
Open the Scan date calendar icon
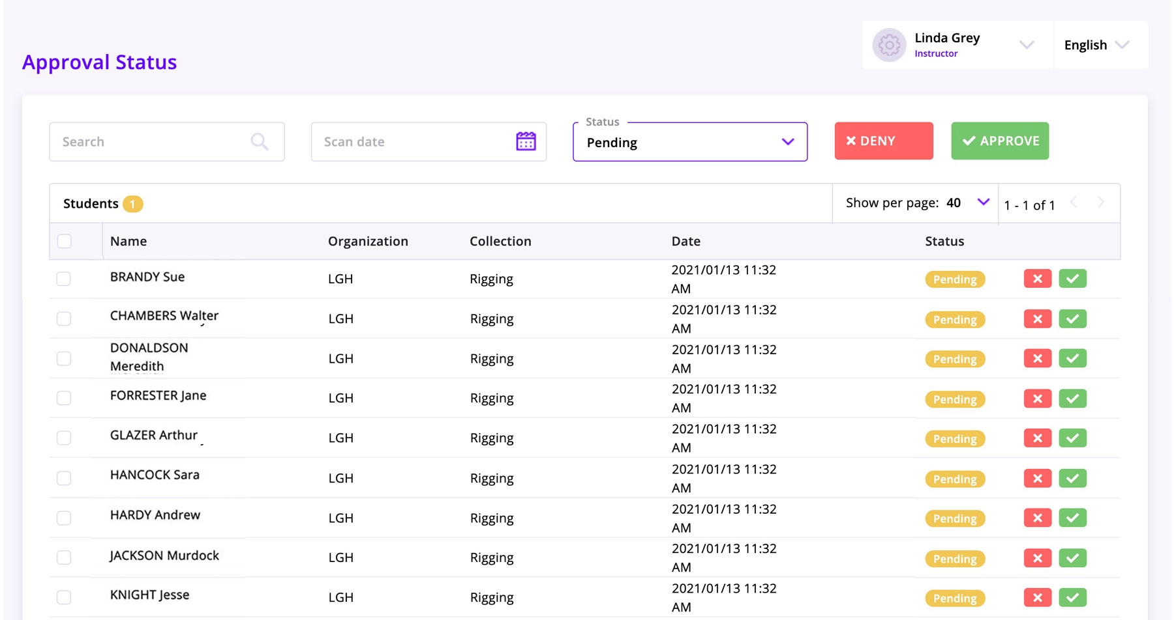526,141
